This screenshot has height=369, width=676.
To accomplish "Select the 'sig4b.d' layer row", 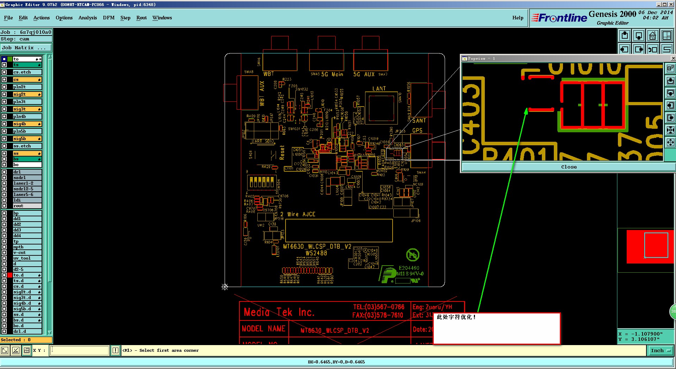I will tap(27, 303).
